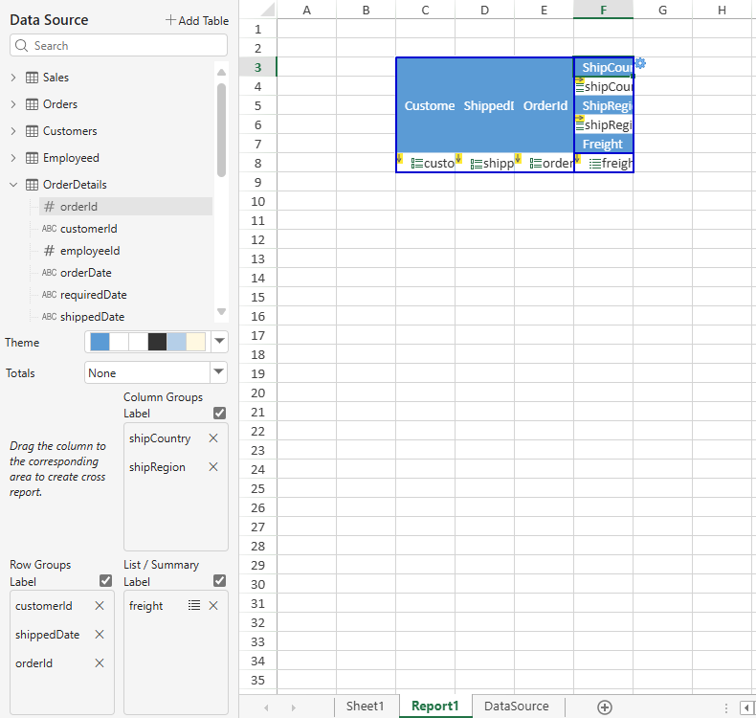
Task: Click the data source Search field
Action: [119, 46]
